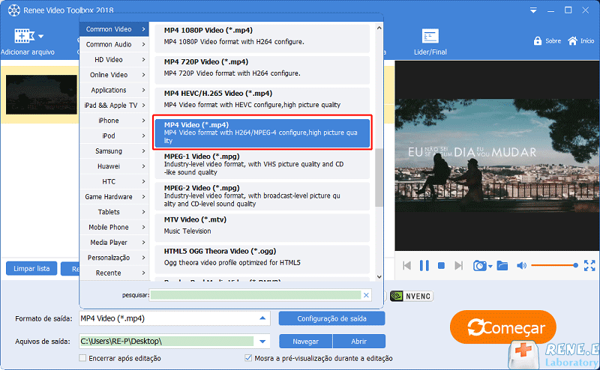Click the format list scrollbar thumb
Viewport: 600px width, 370px height.
[x=379, y=178]
